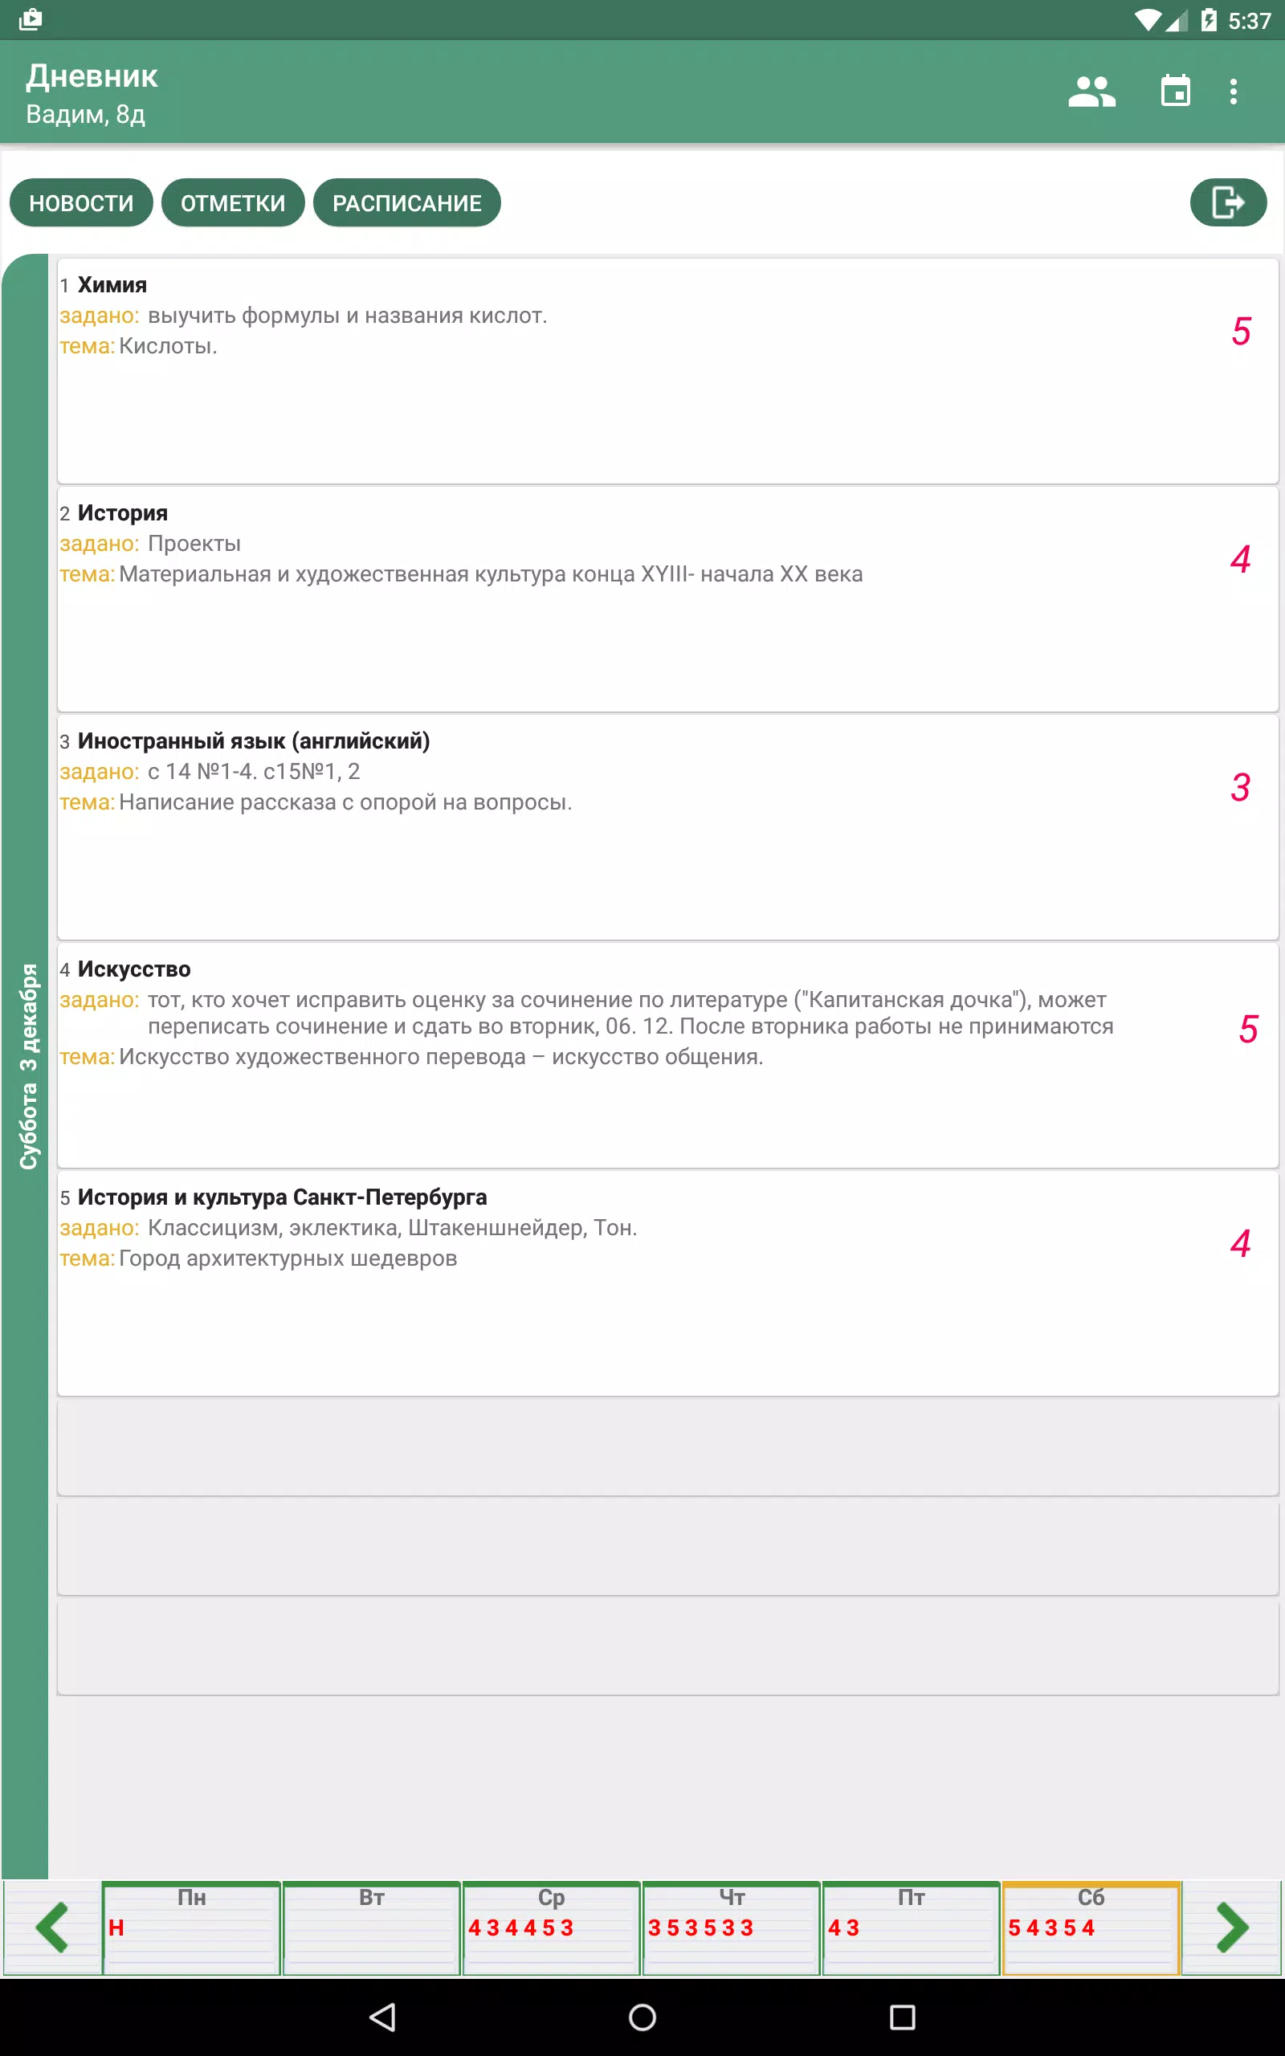Tap homework с 14 №1-4
The image size is (1285, 2056).
point(254,772)
